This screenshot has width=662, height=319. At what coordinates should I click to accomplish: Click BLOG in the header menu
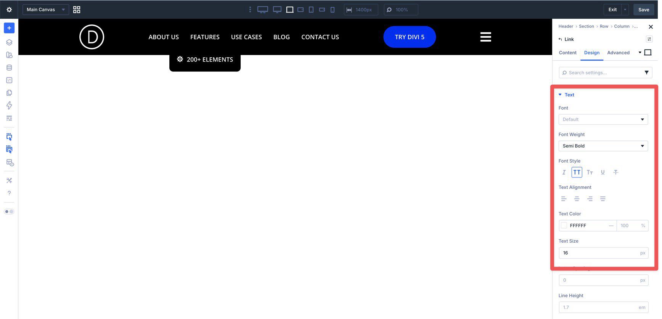(281, 37)
